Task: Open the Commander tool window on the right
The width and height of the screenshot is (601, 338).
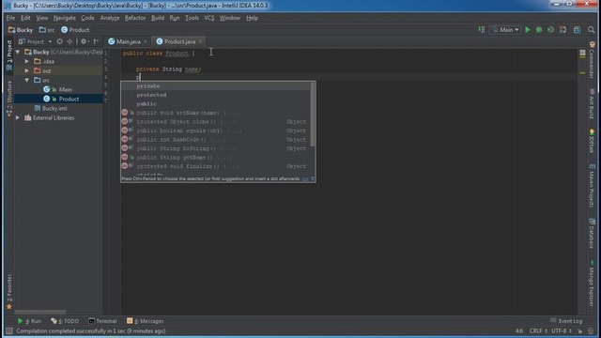Action: [x=592, y=60]
